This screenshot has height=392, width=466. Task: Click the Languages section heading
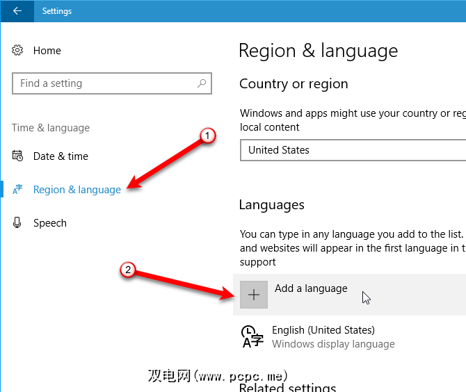pyautogui.click(x=272, y=204)
